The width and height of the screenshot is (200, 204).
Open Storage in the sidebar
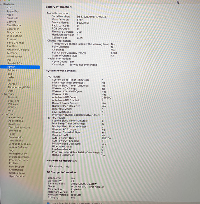(x=12, y=84)
